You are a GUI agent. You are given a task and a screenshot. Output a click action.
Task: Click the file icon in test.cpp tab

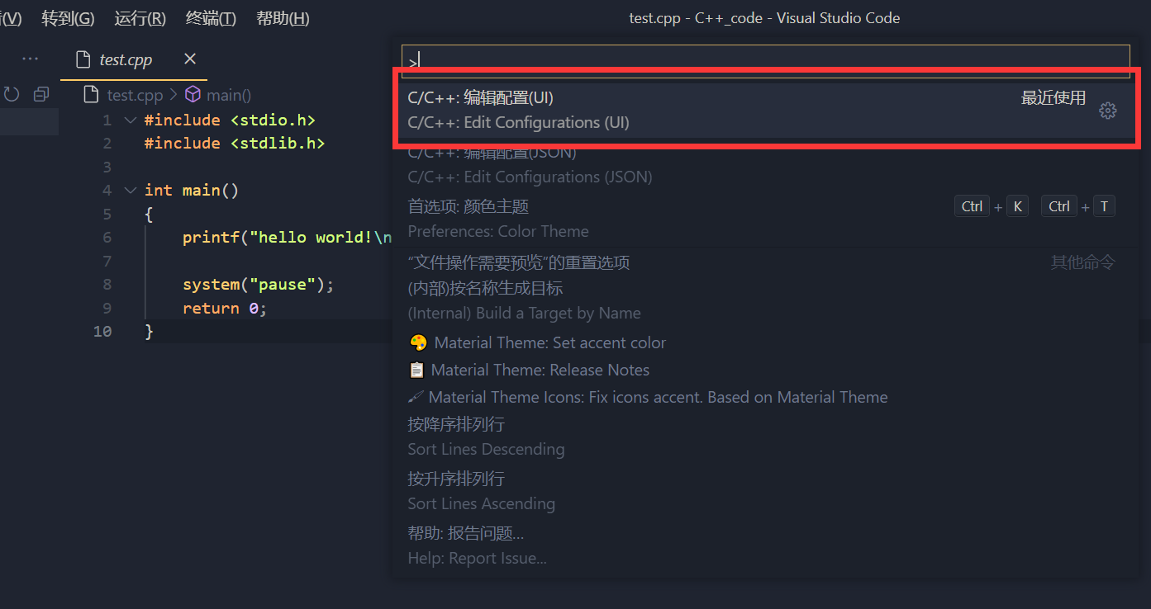pyautogui.click(x=82, y=59)
